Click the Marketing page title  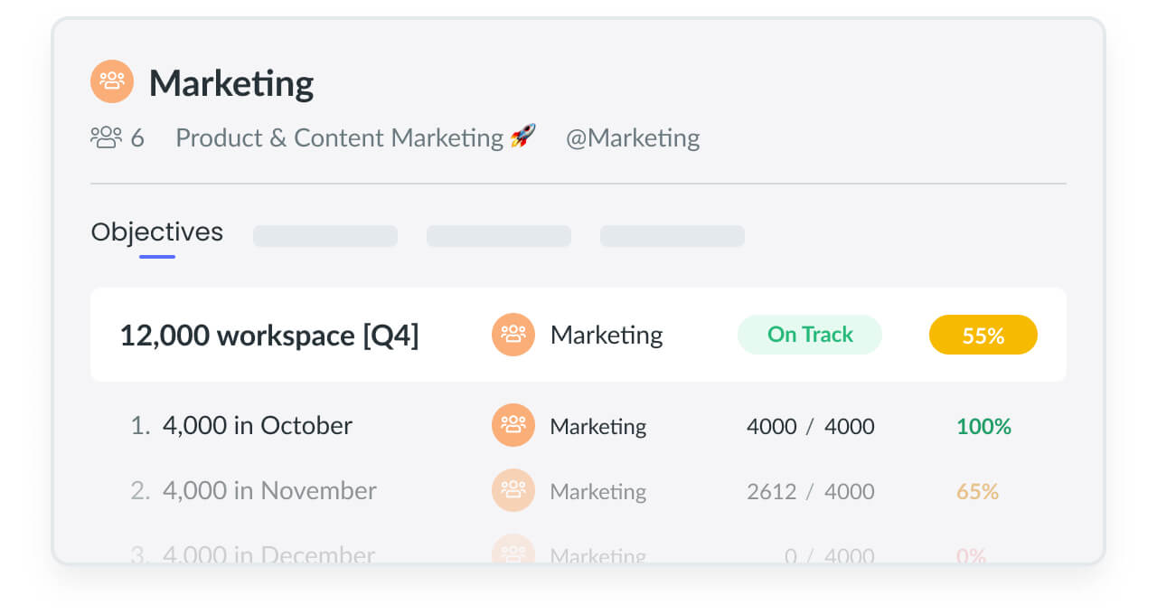tap(231, 83)
